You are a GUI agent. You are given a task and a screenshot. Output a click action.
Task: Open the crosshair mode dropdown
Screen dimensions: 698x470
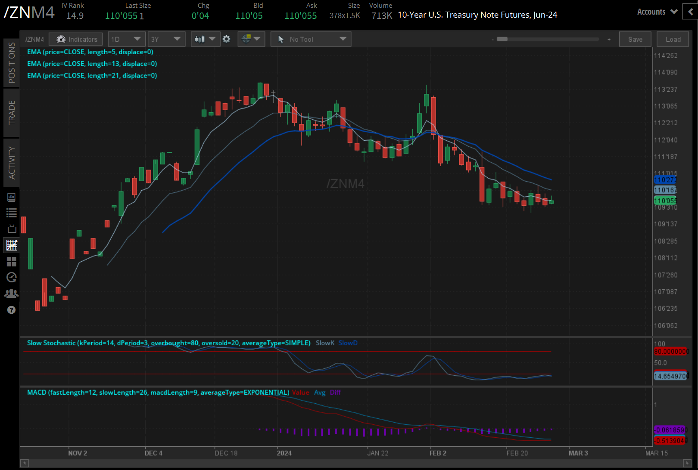251,39
